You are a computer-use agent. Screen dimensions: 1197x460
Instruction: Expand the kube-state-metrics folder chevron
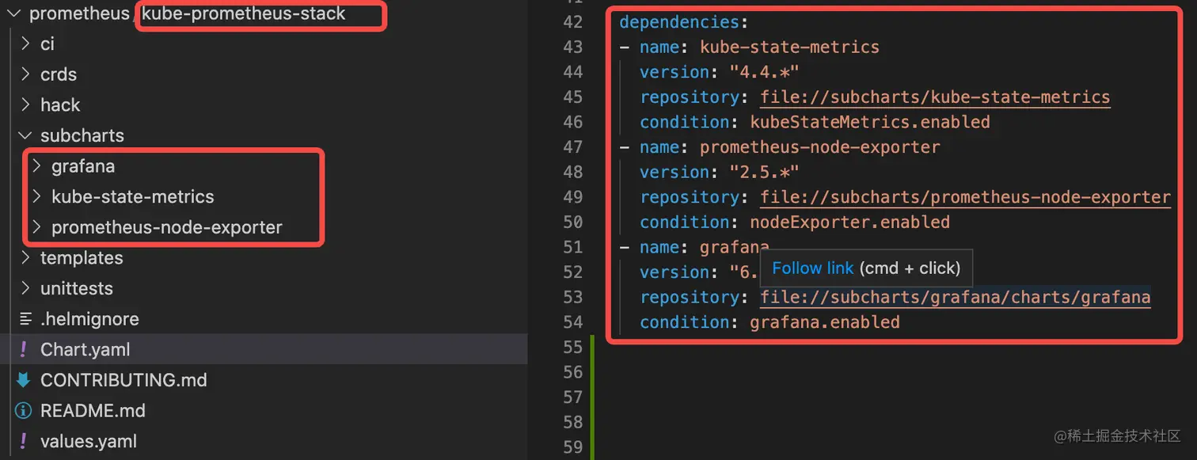[36, 197]
